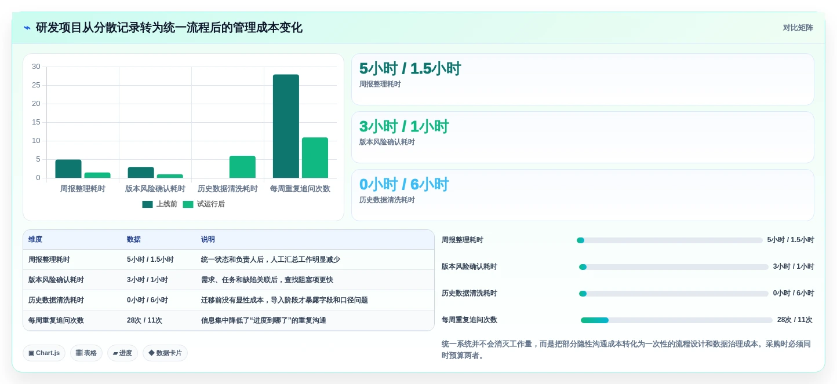Viewport: 837px width, 384px height.
Task: Click the lightning icon beside the title
Action: click(x=27, y=28)
